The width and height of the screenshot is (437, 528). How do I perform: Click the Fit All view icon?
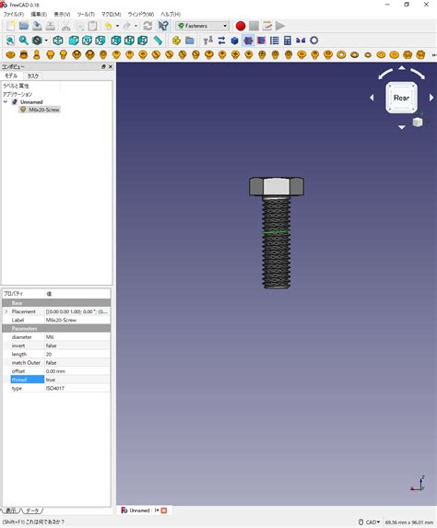(10, 41)
